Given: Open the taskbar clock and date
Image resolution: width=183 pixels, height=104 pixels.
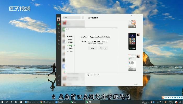Looking at the screenshot, I should point(170,102).
